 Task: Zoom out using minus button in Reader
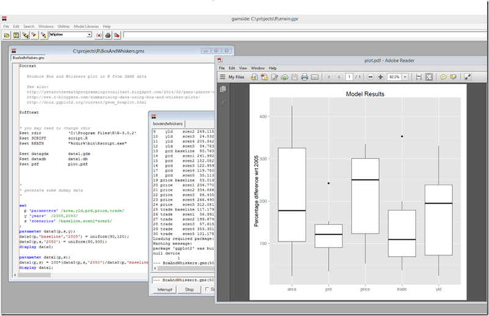[369, 77]
